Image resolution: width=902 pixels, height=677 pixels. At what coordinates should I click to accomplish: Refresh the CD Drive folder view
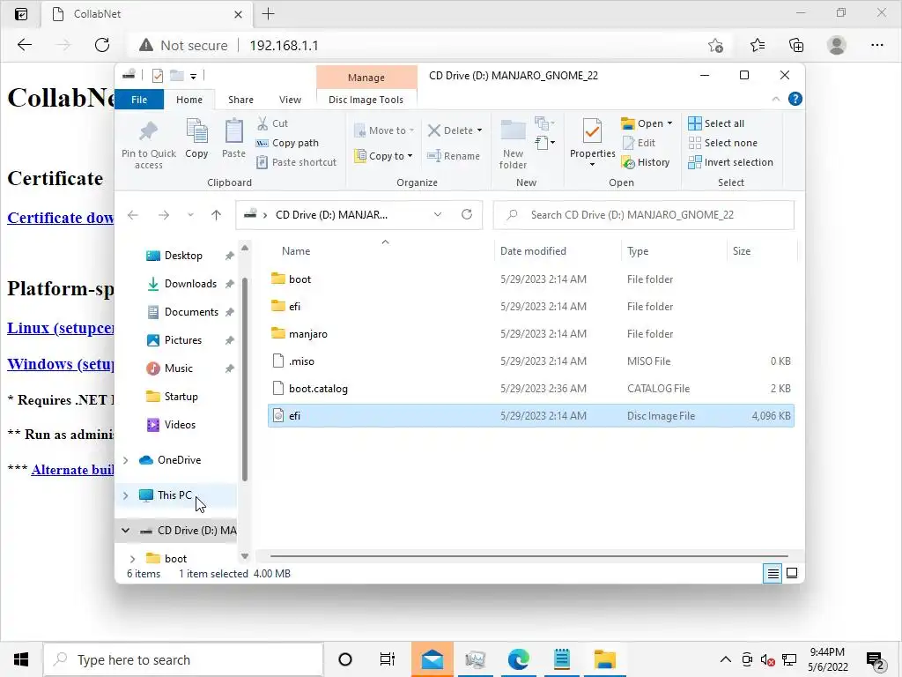click(x=467, y=215)
